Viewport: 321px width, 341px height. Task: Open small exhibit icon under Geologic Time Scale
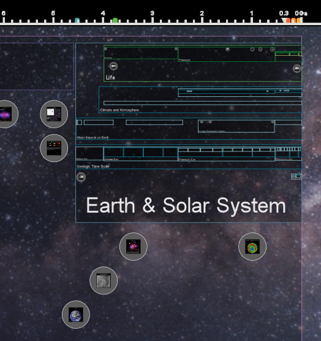click(81, 177)
